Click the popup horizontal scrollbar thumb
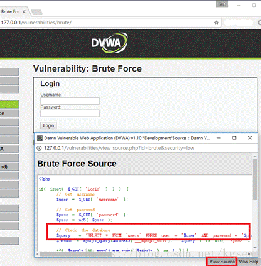 pos(77,254)
